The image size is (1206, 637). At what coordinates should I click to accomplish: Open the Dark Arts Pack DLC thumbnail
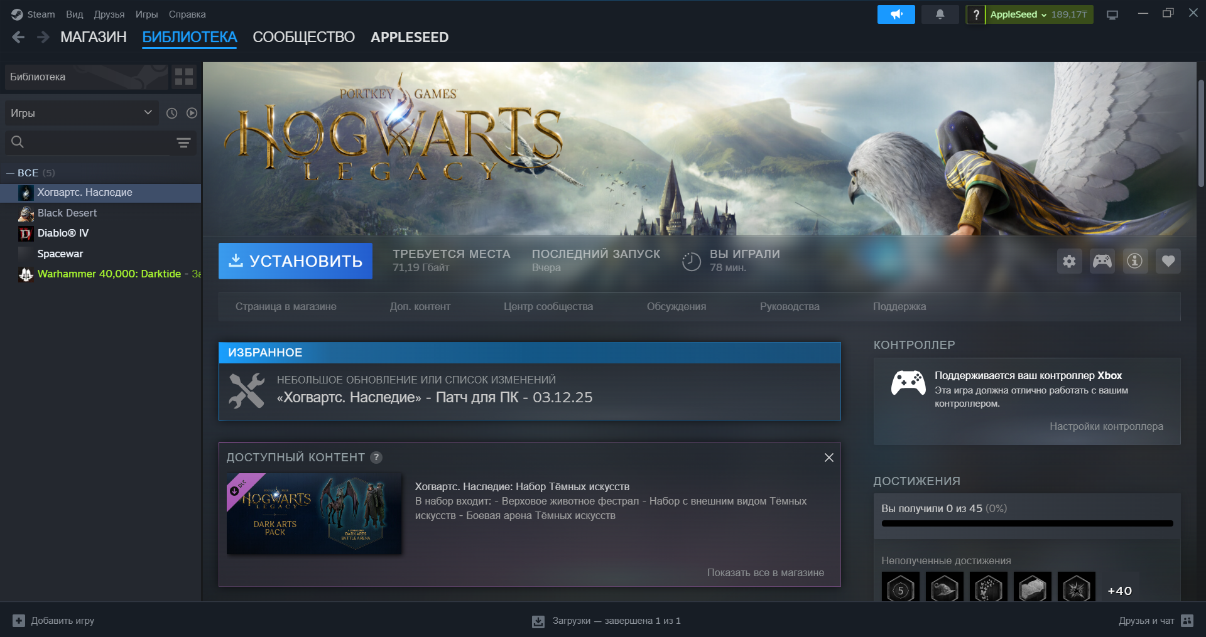[x=314, y=514]
